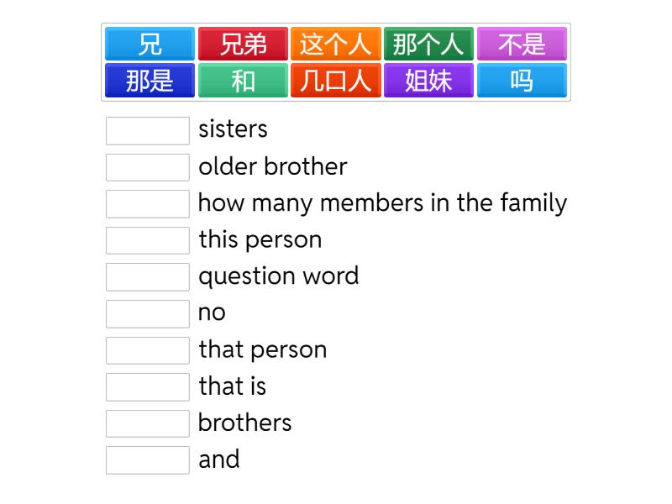Select the red 兄弟 tile
The height and width of the screenshot is (504, 672).
coord(243,44)
